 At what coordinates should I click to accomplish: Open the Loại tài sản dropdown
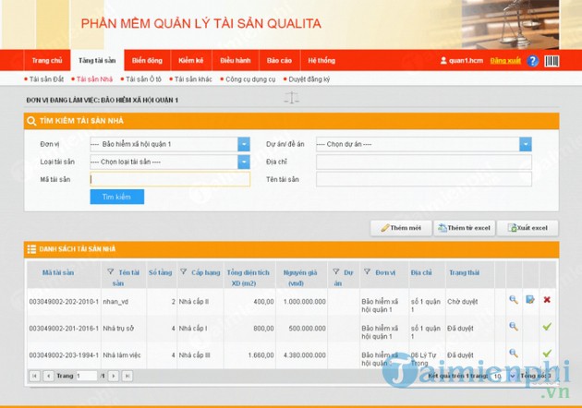coord(244,162)
